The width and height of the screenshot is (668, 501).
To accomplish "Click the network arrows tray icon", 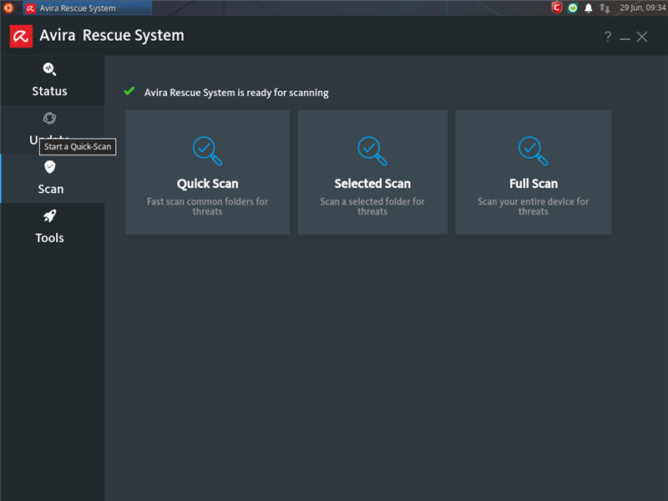I will 605,8.
